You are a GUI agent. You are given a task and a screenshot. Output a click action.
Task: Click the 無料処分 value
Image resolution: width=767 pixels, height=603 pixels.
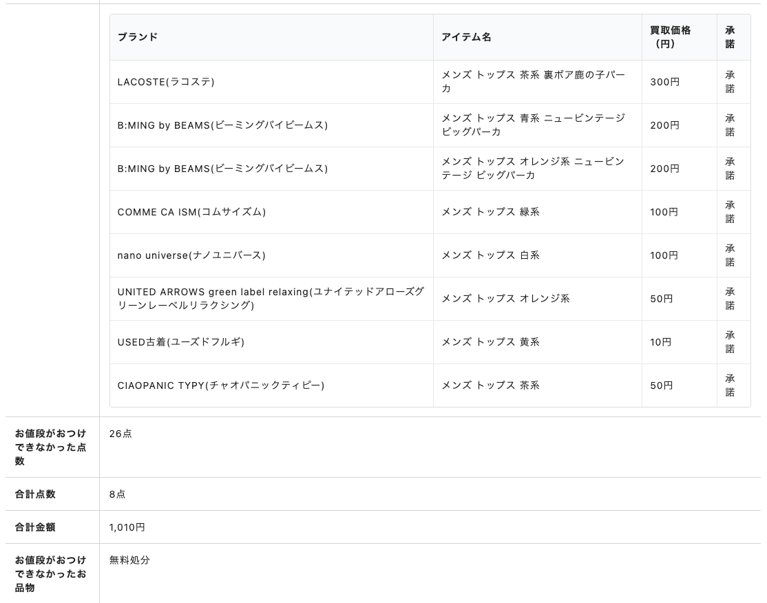coord(129,560)
